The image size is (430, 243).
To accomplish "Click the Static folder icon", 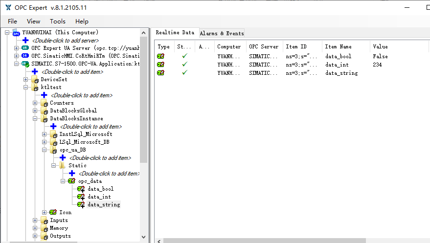I will pos(63,165).
